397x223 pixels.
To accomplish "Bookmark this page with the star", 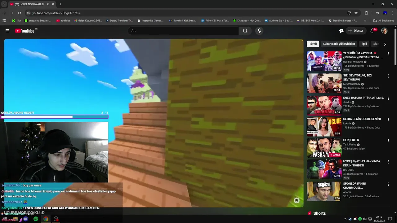I will click(356, 13).
